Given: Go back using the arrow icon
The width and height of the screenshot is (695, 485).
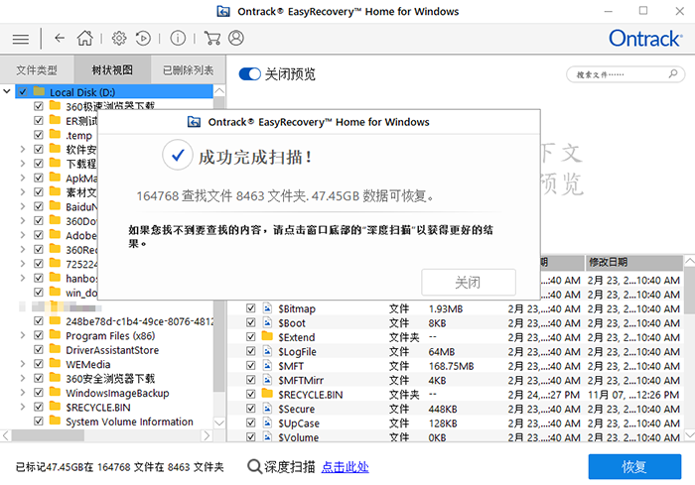Looking at the screenshot, I should (60, 38).
